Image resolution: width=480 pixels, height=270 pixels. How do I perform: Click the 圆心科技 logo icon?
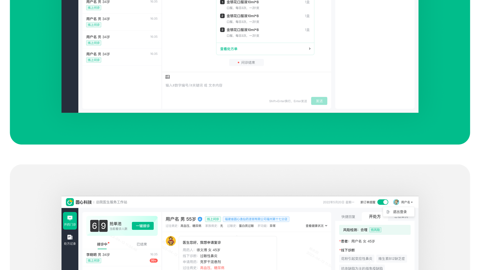[70, 202]
